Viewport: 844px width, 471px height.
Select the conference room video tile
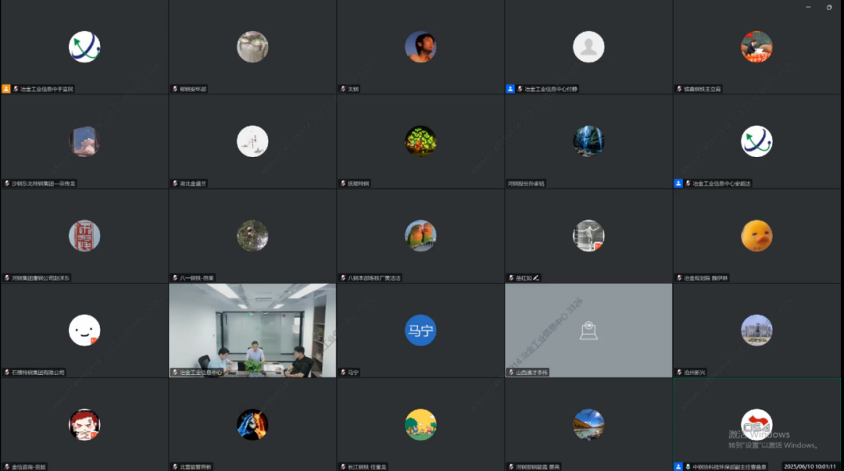point(252,328)
